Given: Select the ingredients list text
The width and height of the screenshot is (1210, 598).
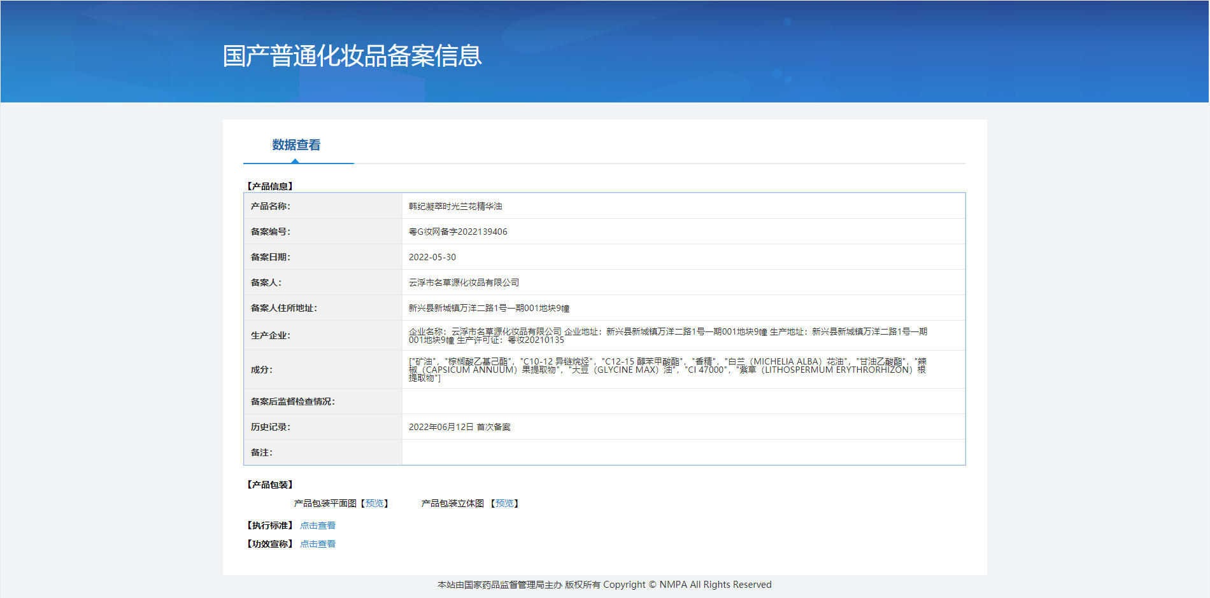Looking at the screenshot, I should [667, 370].
